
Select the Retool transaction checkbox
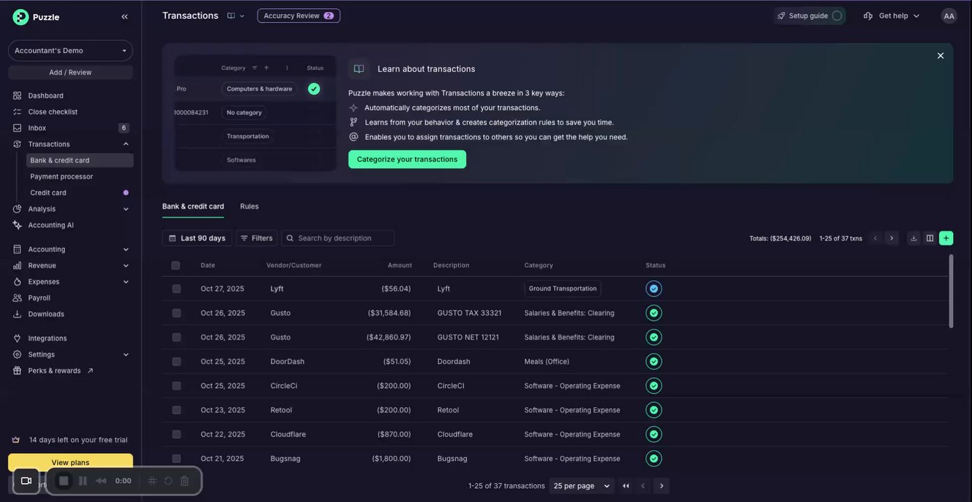click(x=176, y=410)
